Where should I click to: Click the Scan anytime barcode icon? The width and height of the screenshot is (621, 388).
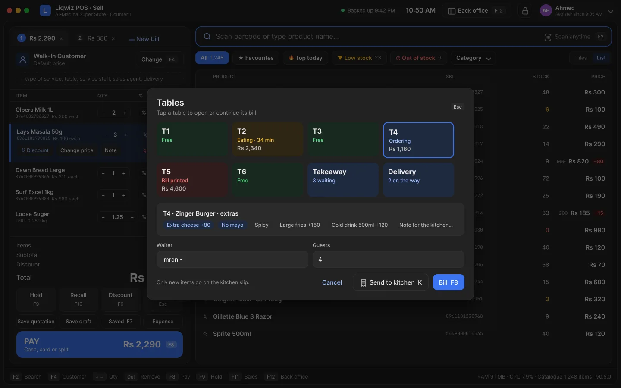pyautogui.click(x=548, y=37)
